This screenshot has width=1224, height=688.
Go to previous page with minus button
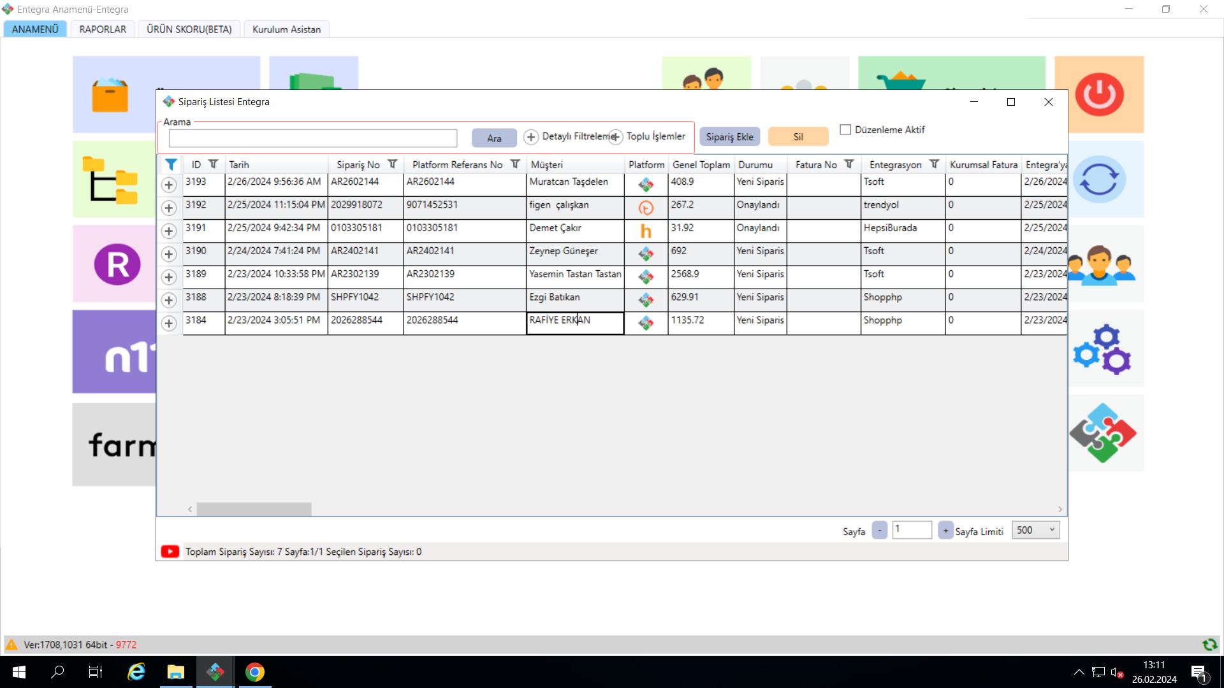pos(879,530)
